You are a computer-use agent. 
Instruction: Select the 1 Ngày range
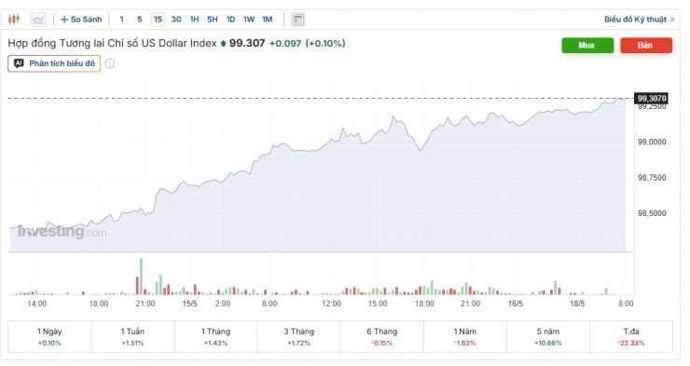pos(49,336)
